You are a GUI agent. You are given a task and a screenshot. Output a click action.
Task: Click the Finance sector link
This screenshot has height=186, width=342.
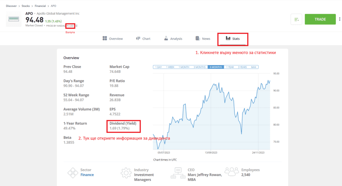coord(87,175)
